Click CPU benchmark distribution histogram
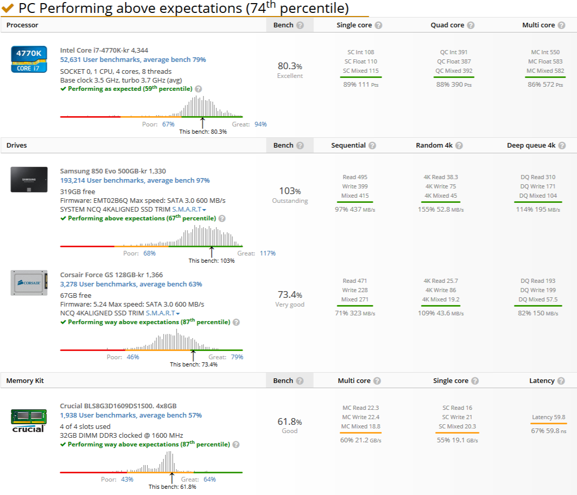Viewport: 577px width, 495px height. (x=151, y=107)
